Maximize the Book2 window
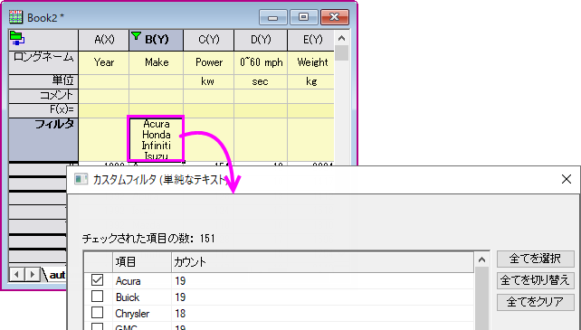Screen dimensions: 581x330 (x=303, y=17)
